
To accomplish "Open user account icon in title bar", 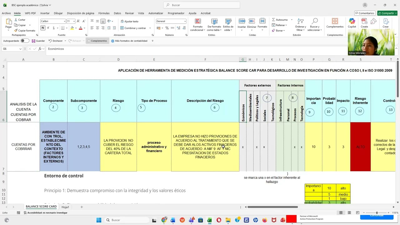I will (x=365, y=5).
